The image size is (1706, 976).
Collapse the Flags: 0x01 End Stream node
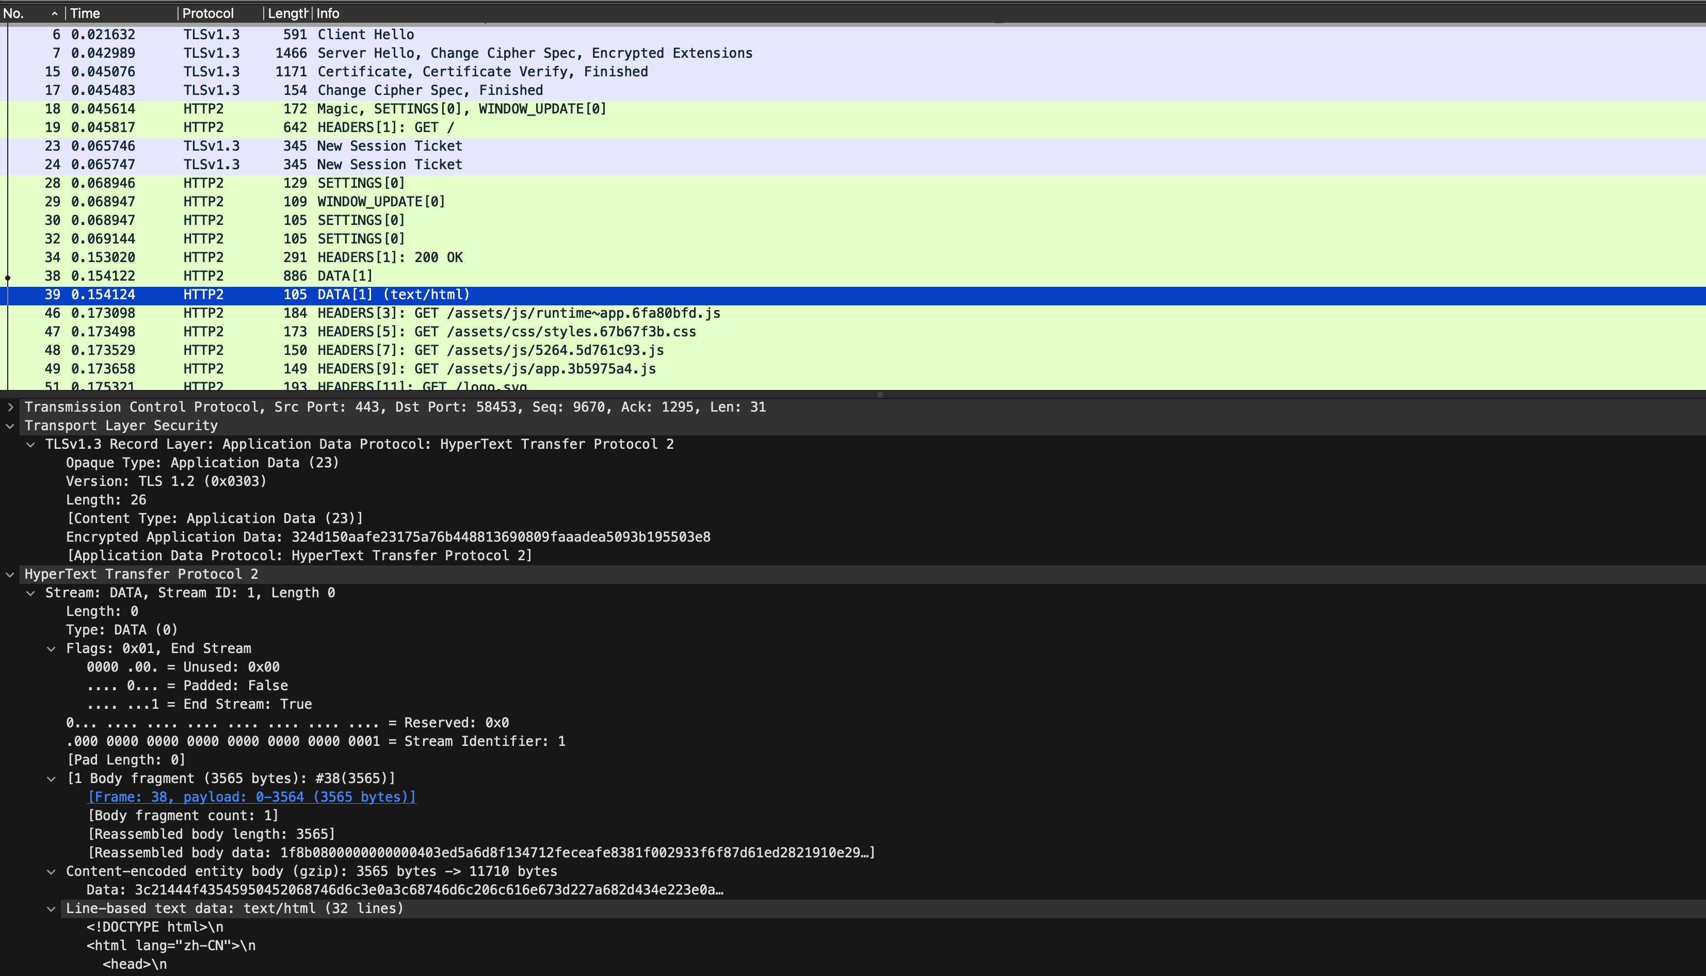(52, 649)
